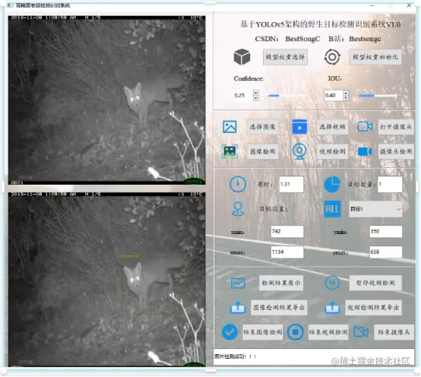The image size is (421, 377).
Task: Click the CSDN: BestSongC text
Action: click(x=287, y=39)
